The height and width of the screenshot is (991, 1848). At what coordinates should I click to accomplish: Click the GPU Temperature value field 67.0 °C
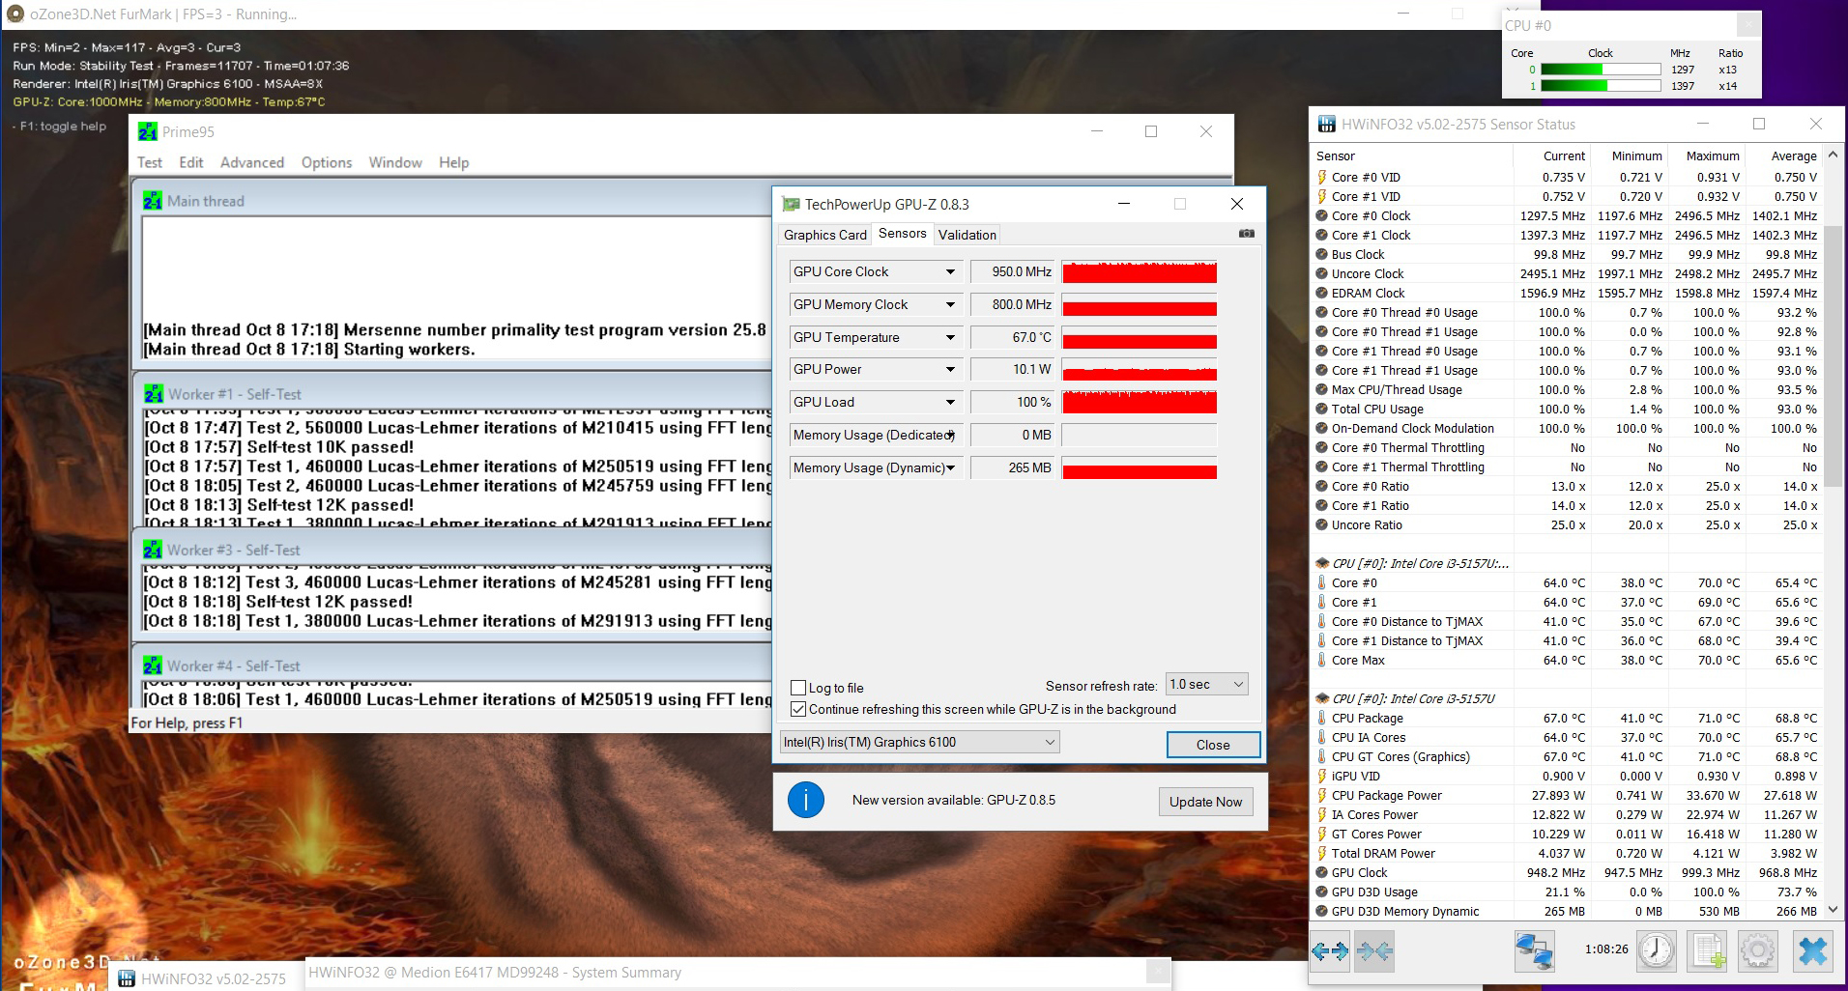tap(1013, 338)
